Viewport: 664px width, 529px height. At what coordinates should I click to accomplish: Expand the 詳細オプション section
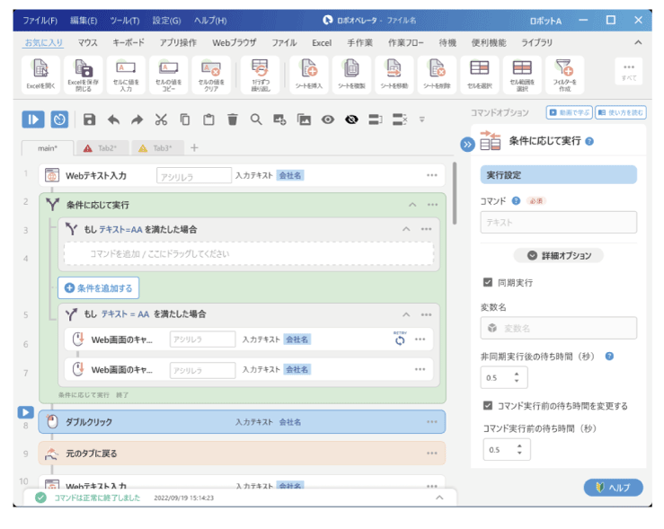pyautogui.click(x=557, y=255)
